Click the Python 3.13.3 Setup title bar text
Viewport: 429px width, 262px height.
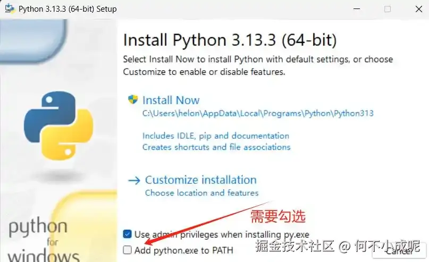68,9
